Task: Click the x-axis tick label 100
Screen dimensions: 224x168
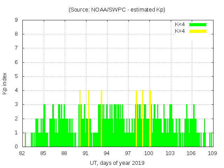Action: coord(149,153)
